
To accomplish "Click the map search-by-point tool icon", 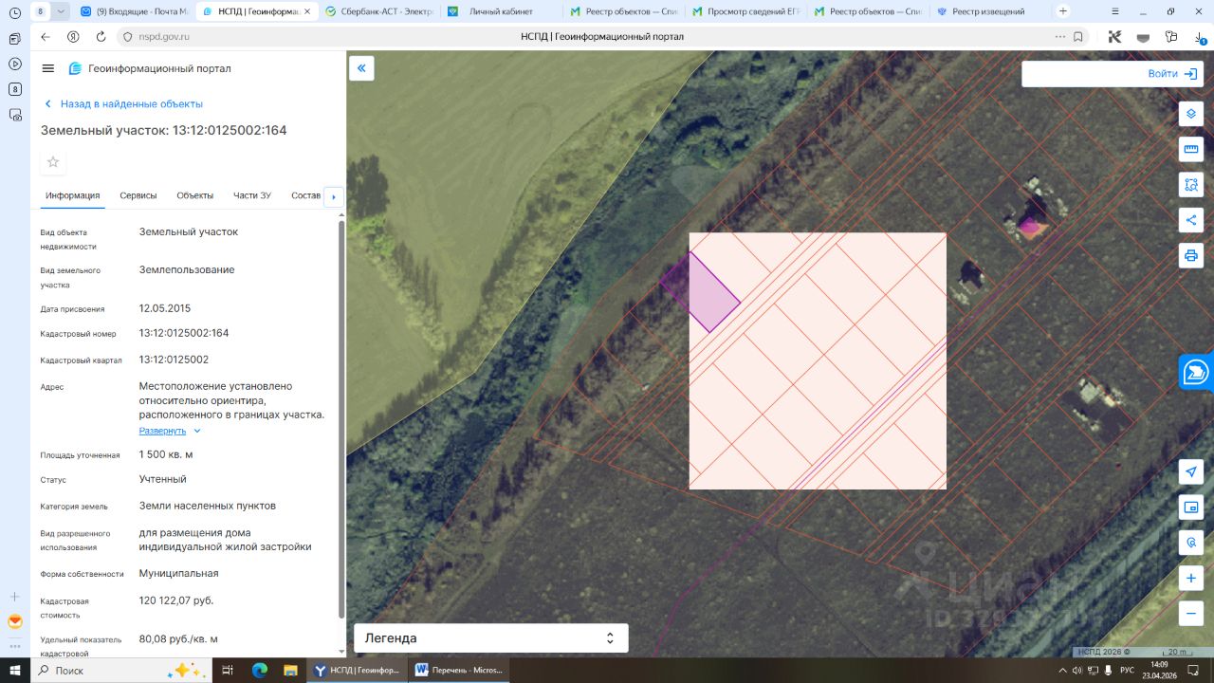I will 1191,543.
